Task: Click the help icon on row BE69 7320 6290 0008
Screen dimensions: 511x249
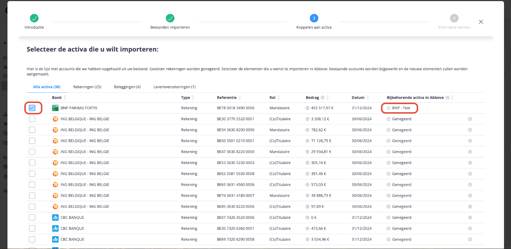Action: pyautogui.click(x=470, y=239)
